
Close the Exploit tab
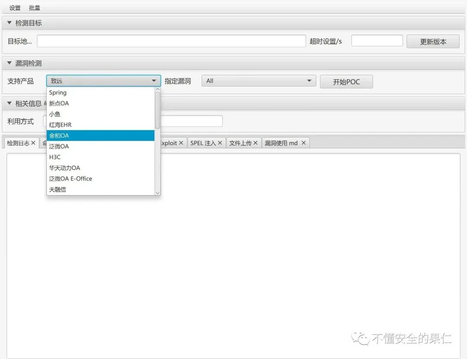coord(181,143)
